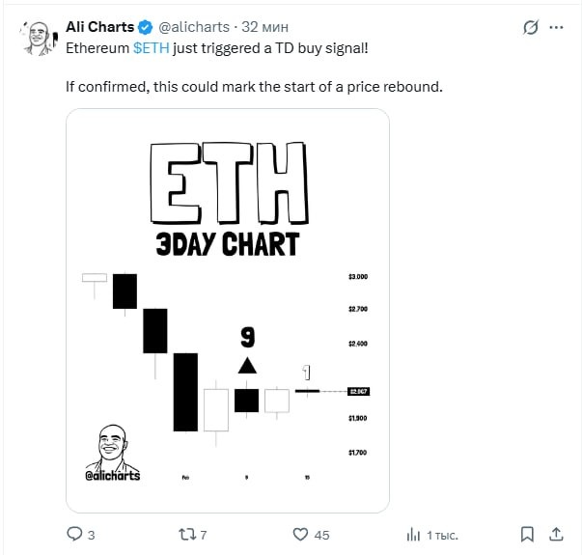Click the current price label on chart

click(x=359, y=391)
